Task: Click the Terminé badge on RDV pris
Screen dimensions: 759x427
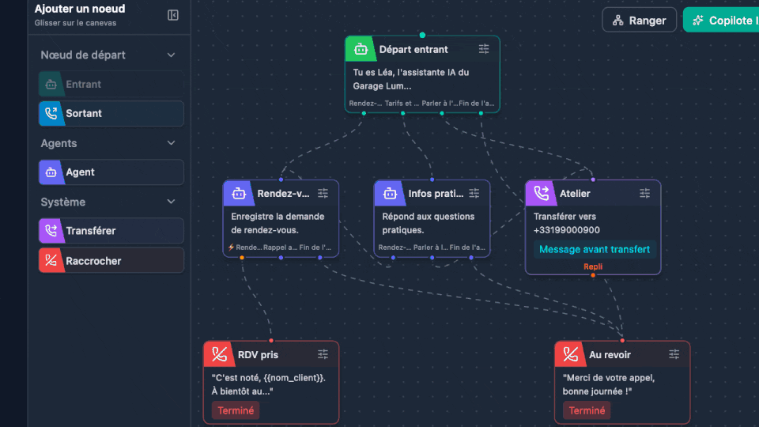Action: click(236, 410)
